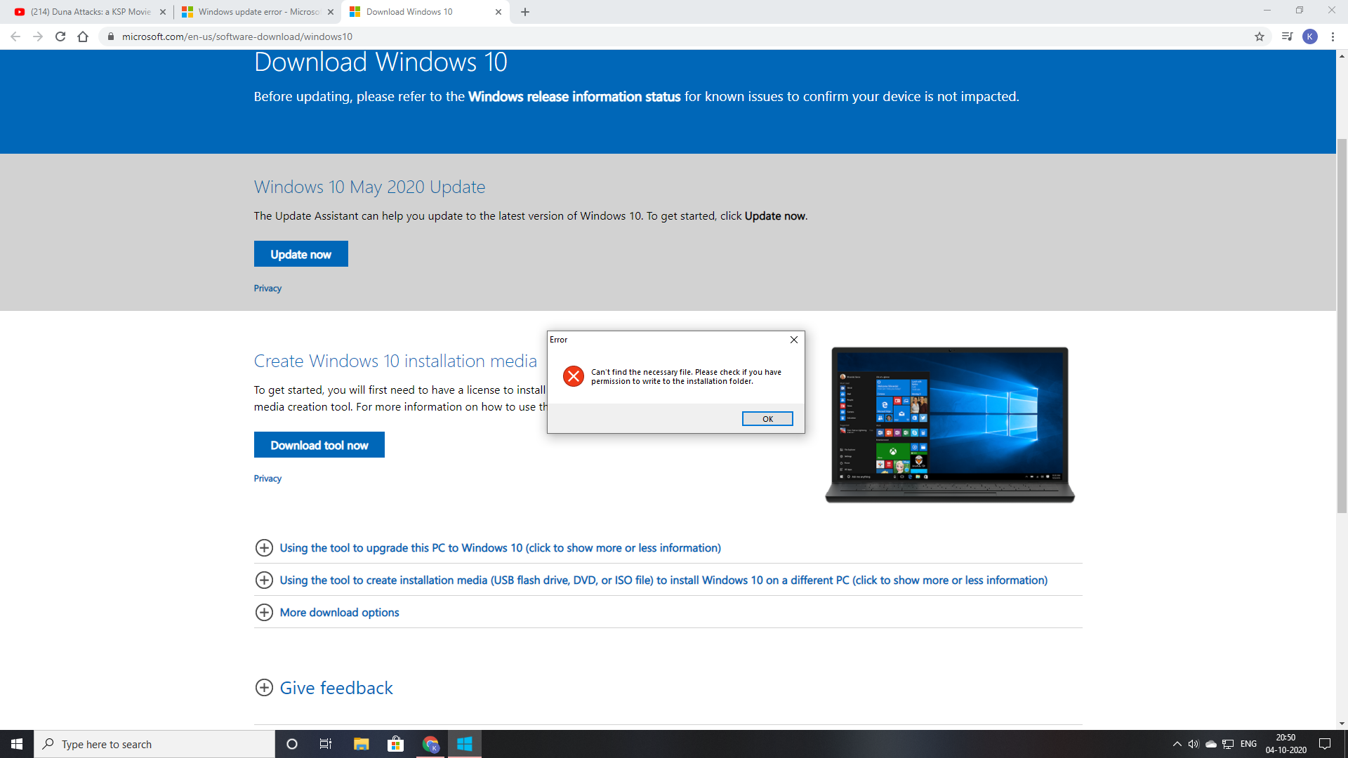
Task: Click the Download tool now button
Action: (319, 445)
